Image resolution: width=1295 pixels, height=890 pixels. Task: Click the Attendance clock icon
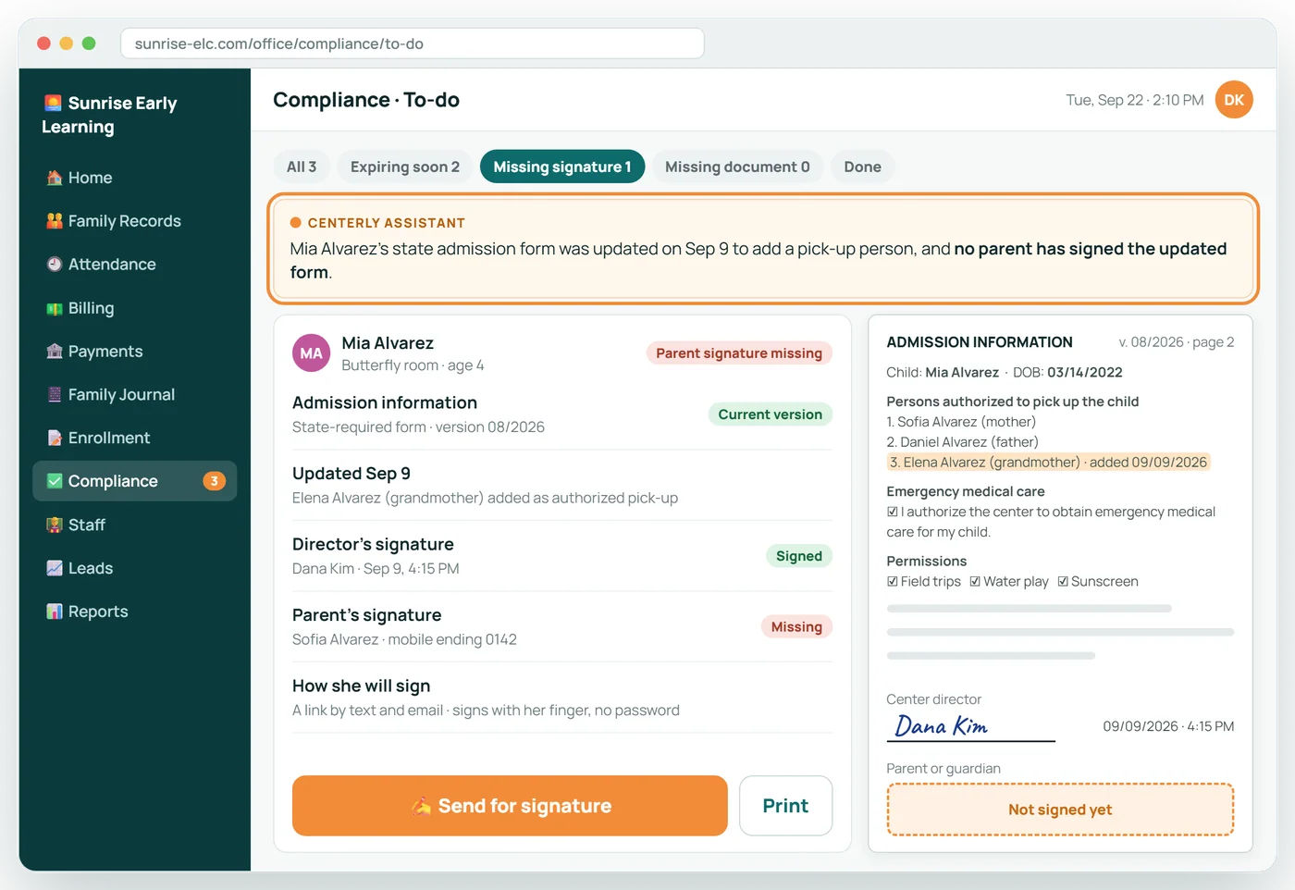coord(55,265)
